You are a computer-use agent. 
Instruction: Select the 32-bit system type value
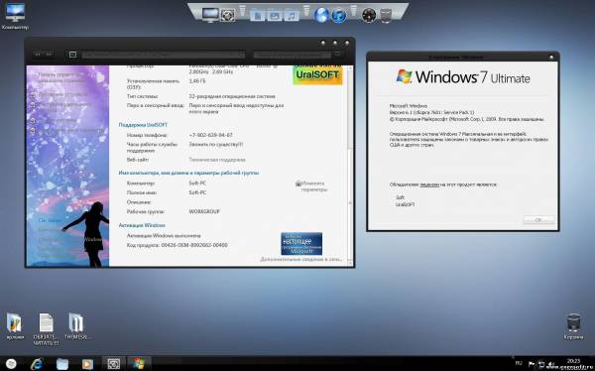[232, 96]
